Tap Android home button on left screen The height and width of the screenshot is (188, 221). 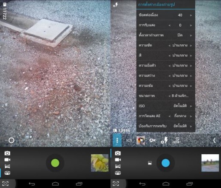55,184
